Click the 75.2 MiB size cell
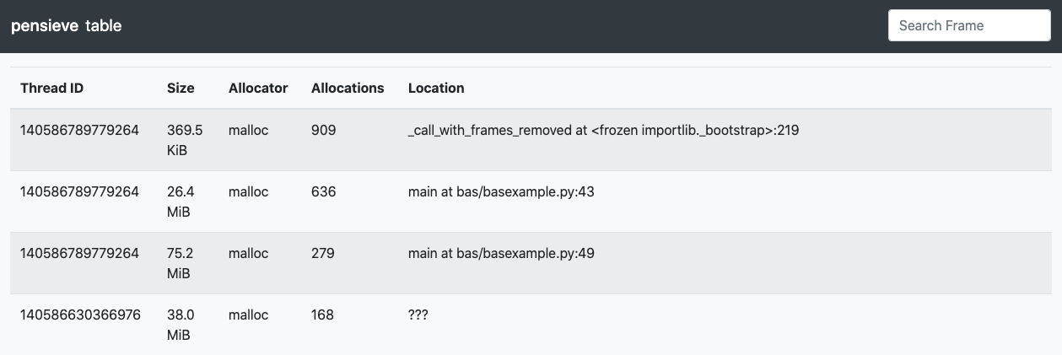The image size is (1062, 355). pos(181,263)
